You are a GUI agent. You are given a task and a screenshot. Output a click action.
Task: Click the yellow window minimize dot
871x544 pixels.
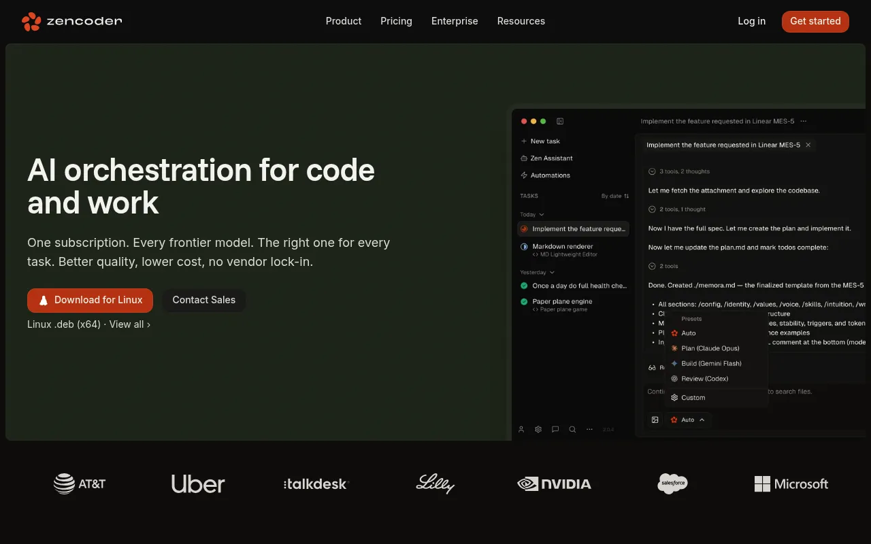533,121
